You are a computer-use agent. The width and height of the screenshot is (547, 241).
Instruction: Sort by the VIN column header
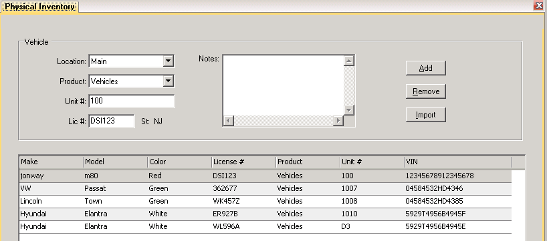[457, 162]
